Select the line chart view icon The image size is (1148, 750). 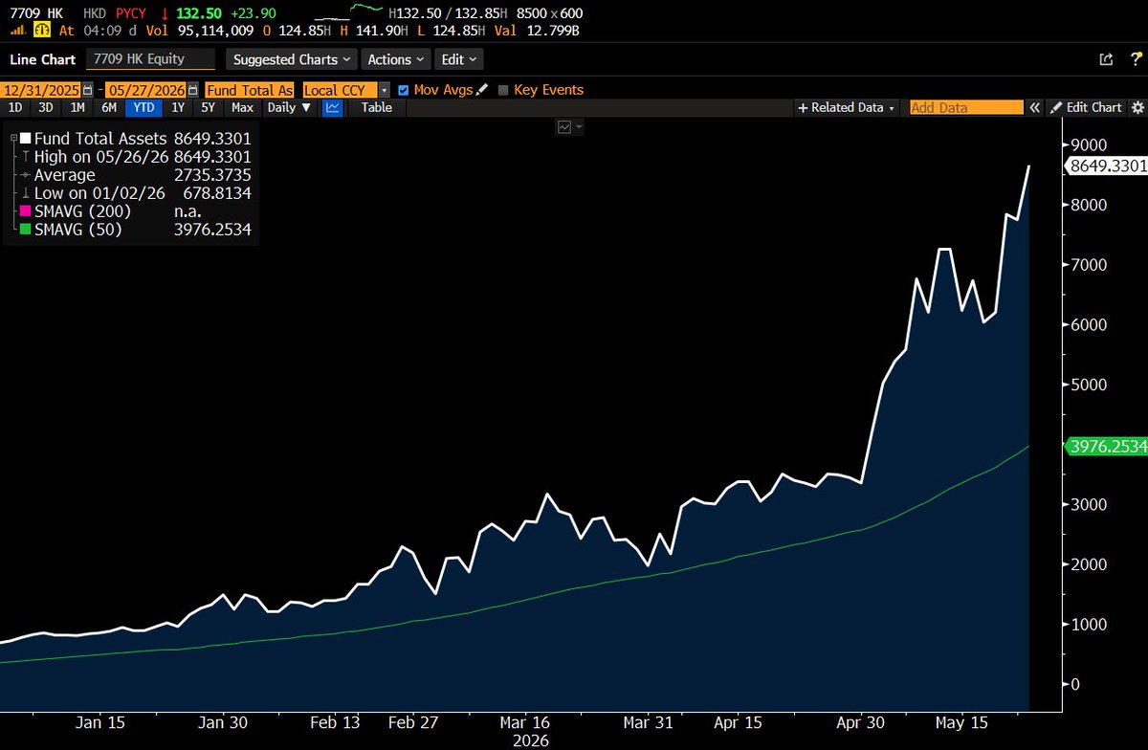pos(332,107)
